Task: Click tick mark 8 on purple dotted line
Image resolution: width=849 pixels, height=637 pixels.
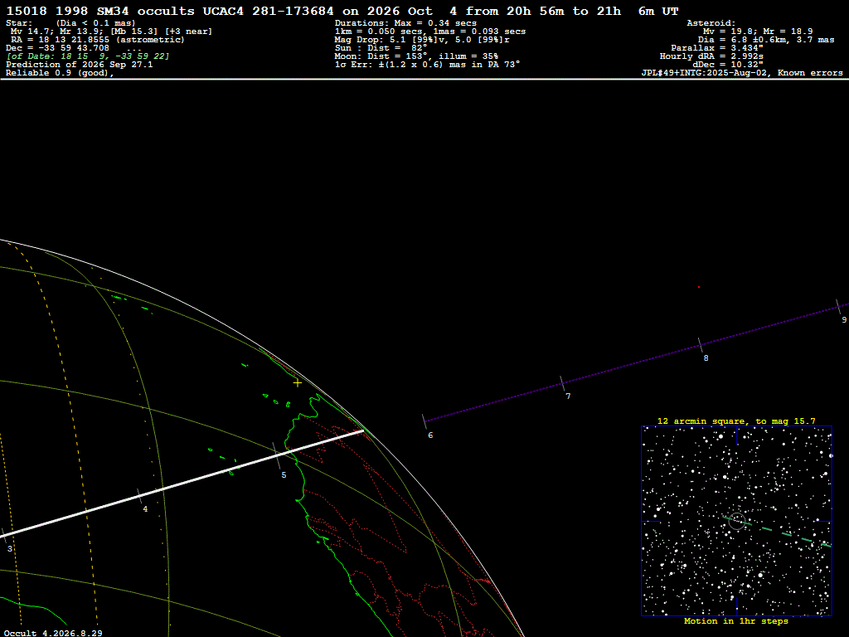Action: click(700, 345)
